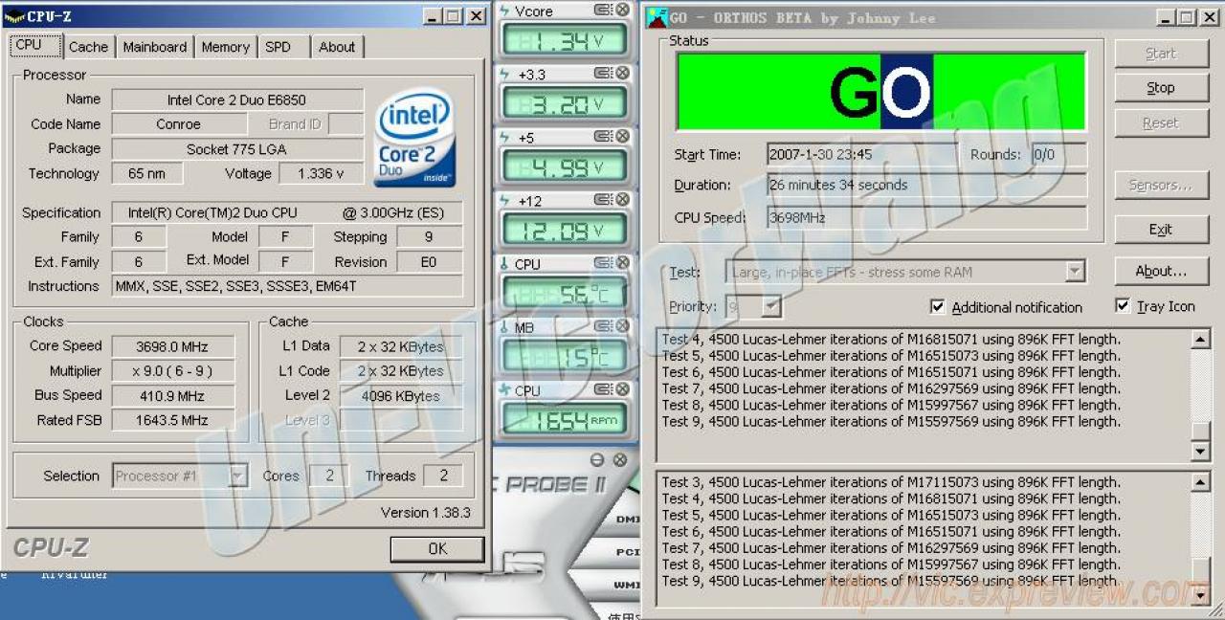Click up arrow of upper log scrollbar
Screen dimensions: 1225x620
tap(1201, 340)
